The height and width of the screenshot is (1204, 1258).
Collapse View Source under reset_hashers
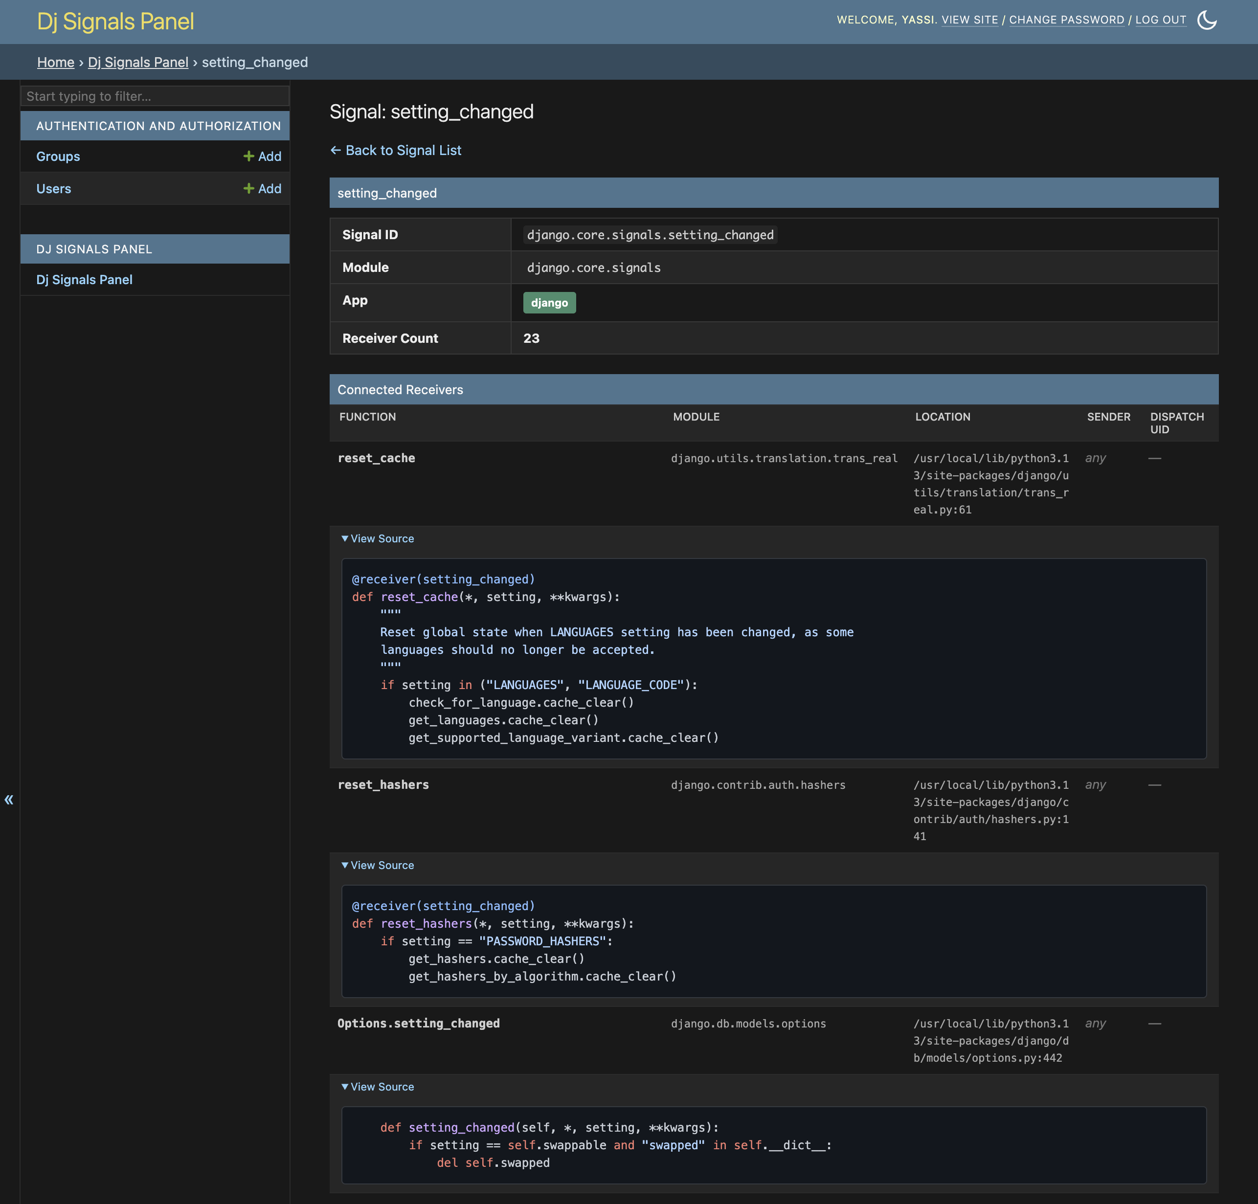coord(378,865)
